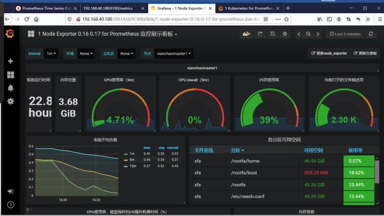This screenshot has width=384, height=216.
Task: Open the 内存使用率 gauge panel title
Action: tap(269, 80)
